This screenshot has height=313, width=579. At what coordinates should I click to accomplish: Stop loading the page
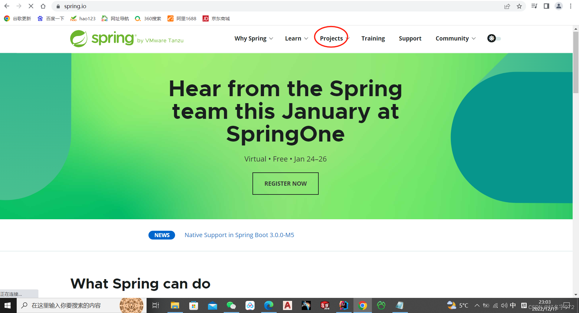coord(31,6)
